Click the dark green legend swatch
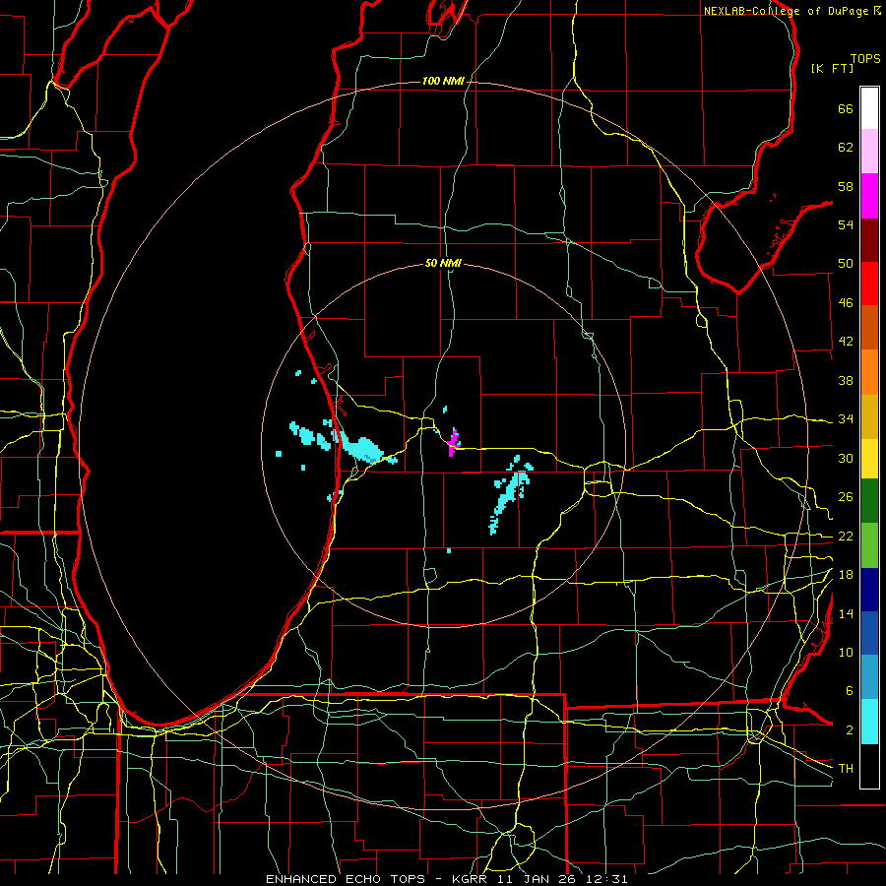The height and width of the screenshot is (886, 886). click(x=869, y=501)
